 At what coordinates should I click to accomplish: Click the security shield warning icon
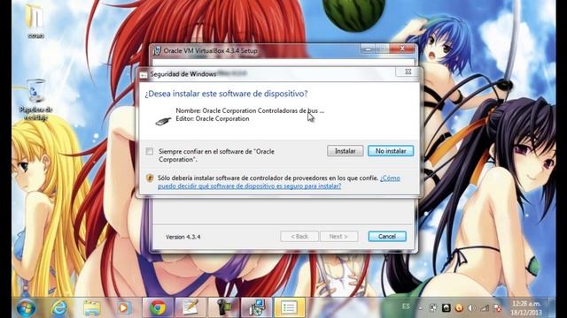(x=150, y=178)
